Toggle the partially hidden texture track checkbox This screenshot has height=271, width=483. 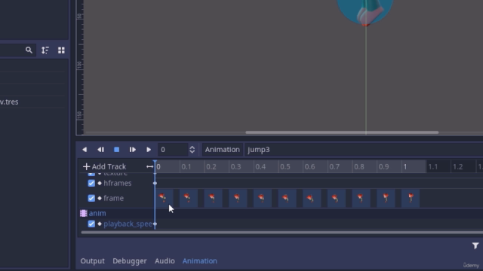pyautogui.click(x=91, y=174)
